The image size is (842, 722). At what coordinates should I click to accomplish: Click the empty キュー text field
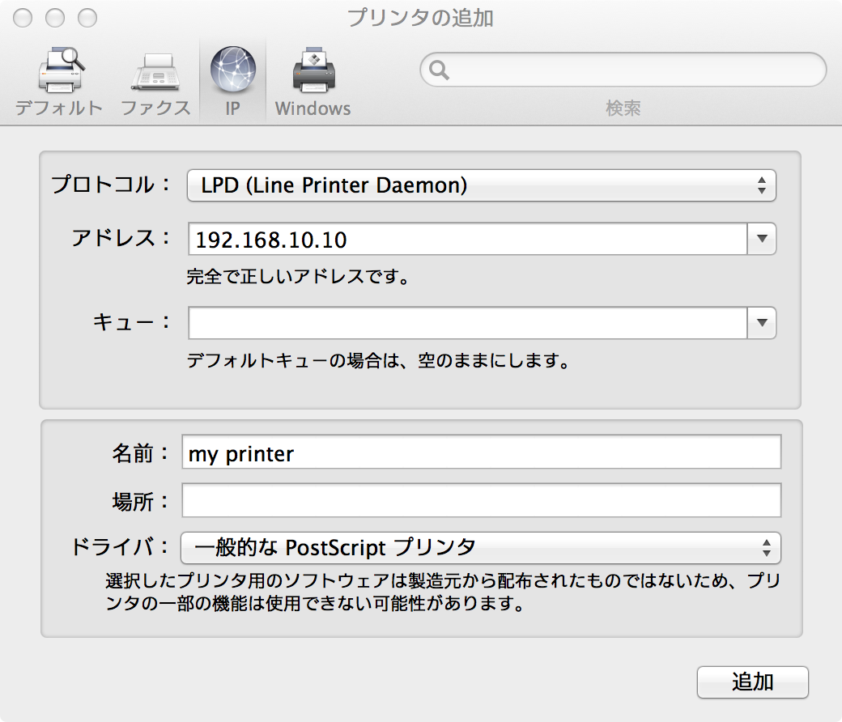(x=467, y=323)
